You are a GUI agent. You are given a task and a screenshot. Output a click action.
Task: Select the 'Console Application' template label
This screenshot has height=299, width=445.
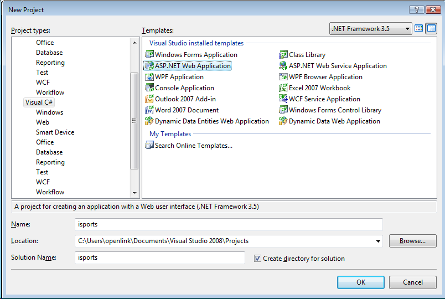tap(184, 88)
